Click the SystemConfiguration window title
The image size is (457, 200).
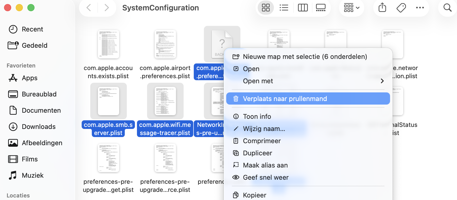click(161, 8)
